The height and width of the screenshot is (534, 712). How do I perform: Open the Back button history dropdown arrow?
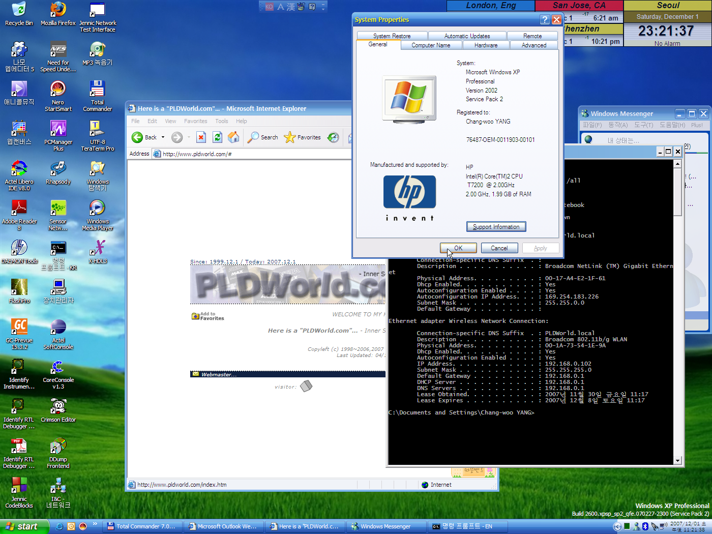[163, 137]
